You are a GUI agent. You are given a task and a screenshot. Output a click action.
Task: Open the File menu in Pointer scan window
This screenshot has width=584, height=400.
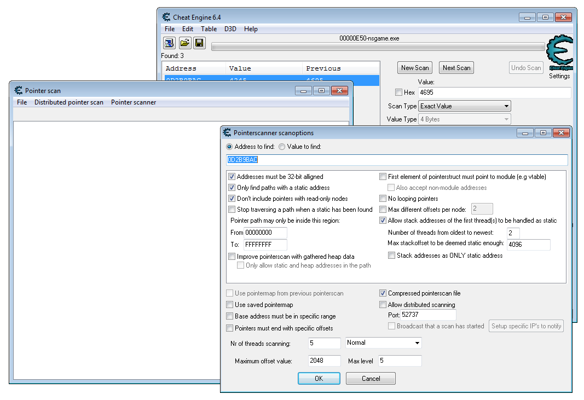click(22, 102)
